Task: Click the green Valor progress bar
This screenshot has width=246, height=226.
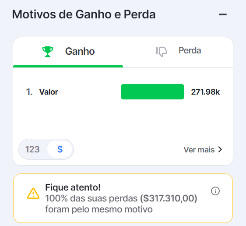Action: click(152, 92)
